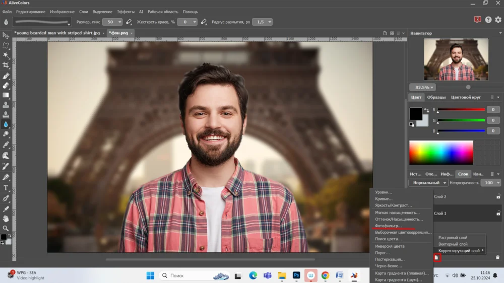Select the Smudge (wave) tool
504x283 pixels.
(6, 156)
